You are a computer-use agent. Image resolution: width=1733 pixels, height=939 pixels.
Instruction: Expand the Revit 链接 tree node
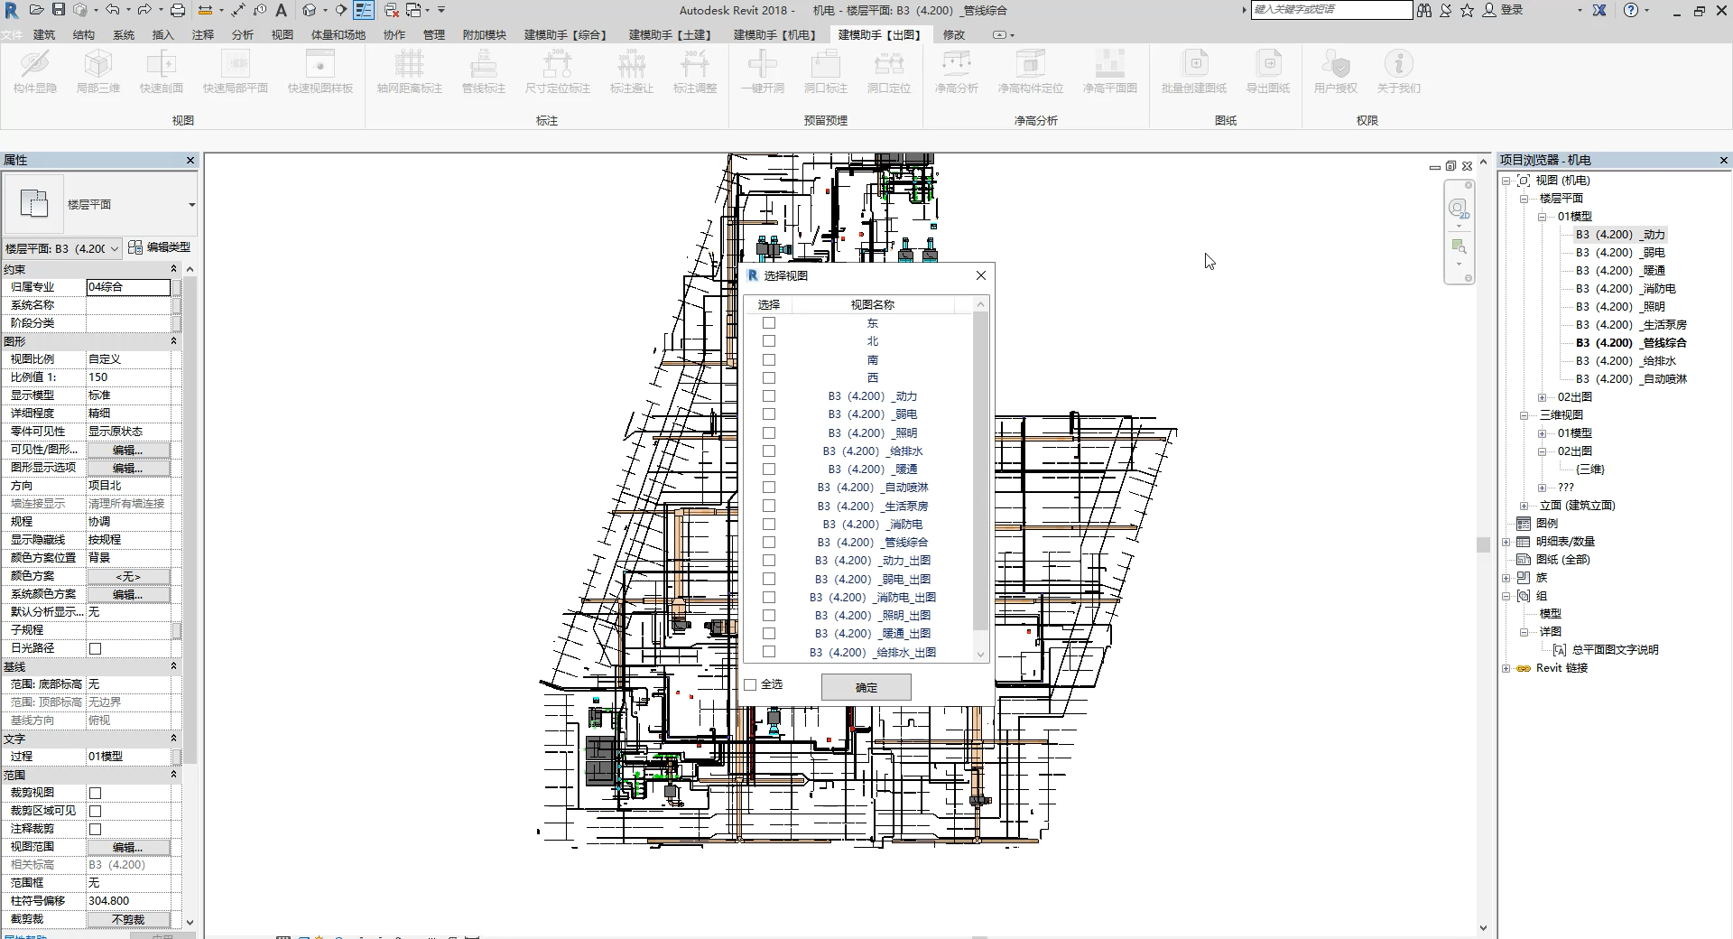point(1506,668)
